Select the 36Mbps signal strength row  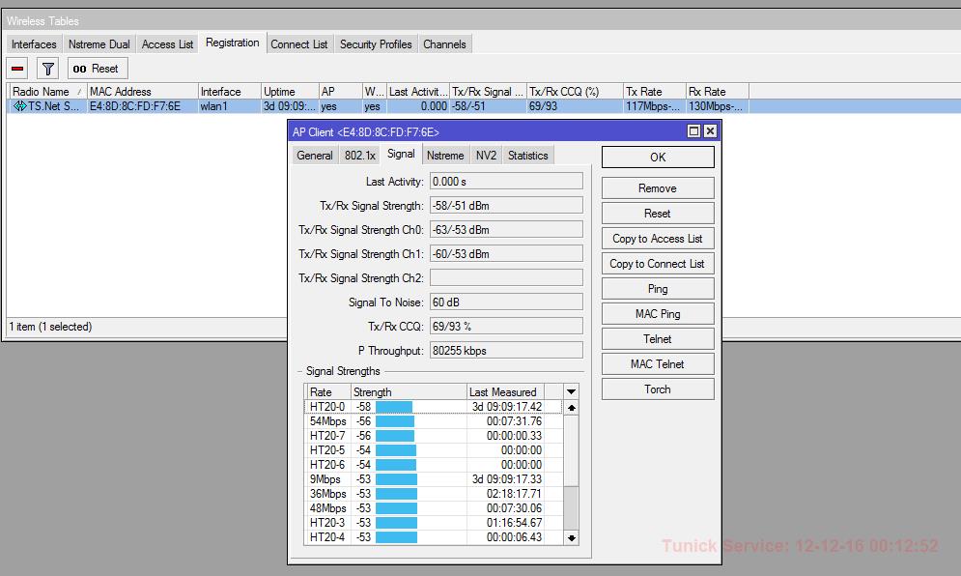point(433,494)
